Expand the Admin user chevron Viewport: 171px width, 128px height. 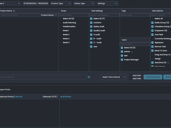click(x=132, y=52)
